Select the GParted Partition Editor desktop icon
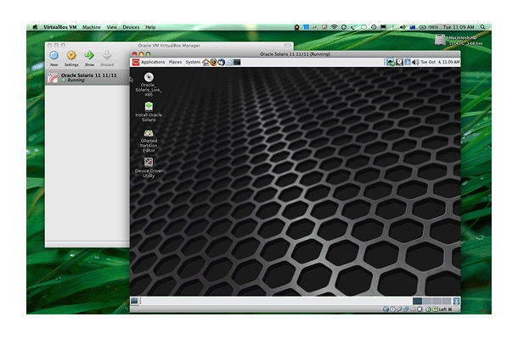The height and width of the screenshot is (339, 518). 149,141
